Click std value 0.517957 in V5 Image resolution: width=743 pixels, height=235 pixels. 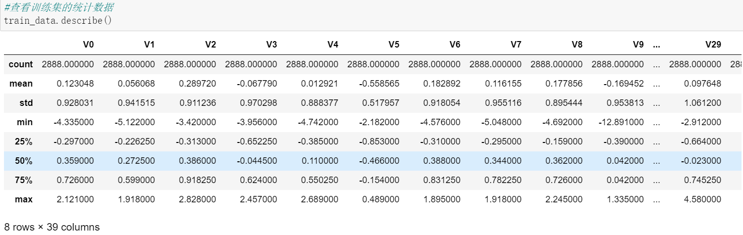coord(381,103)
